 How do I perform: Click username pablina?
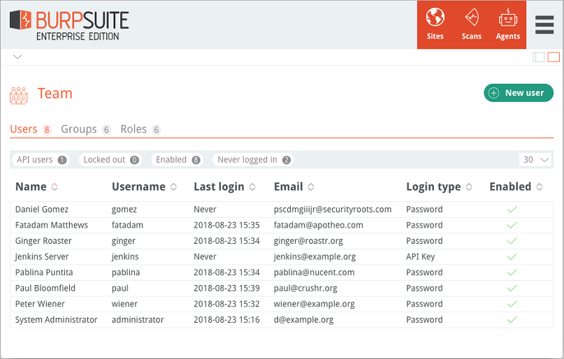[x=126, y=272]
